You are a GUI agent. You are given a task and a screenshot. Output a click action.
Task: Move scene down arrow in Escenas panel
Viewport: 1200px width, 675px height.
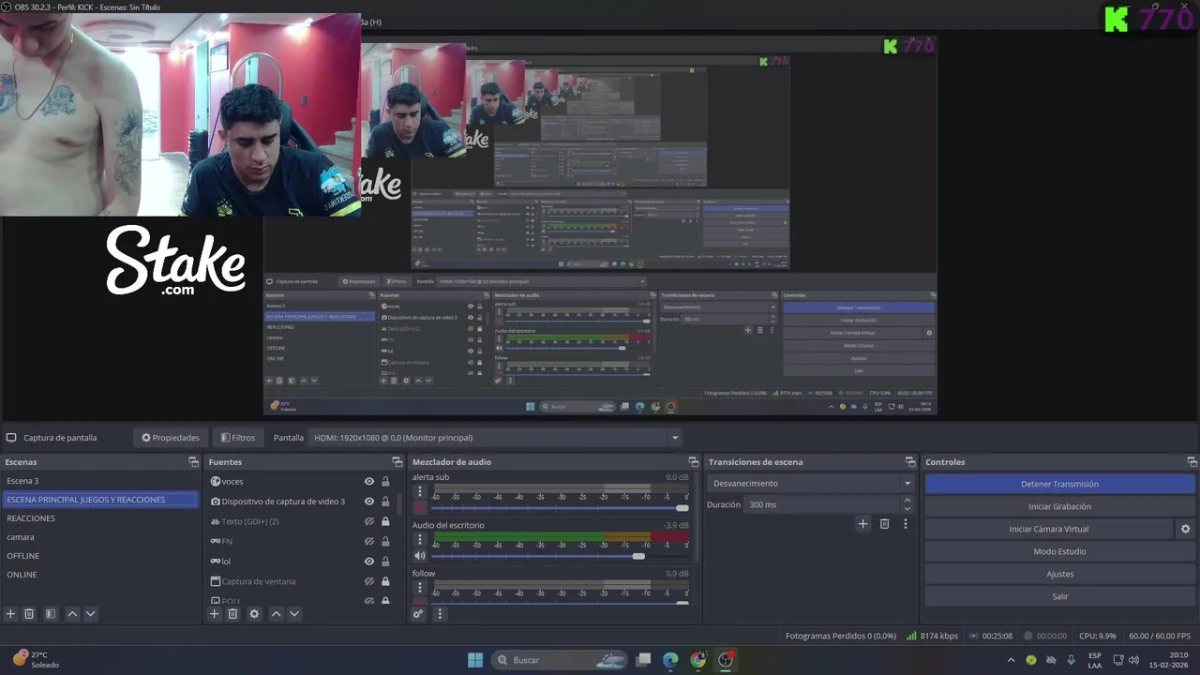click(x=91, y=614)
